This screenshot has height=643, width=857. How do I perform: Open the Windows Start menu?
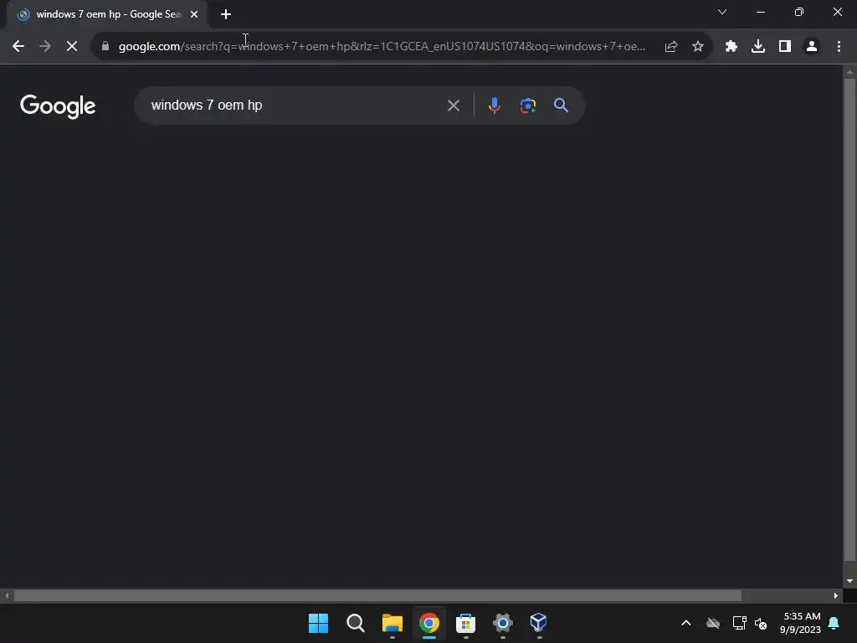pos(319,623)
